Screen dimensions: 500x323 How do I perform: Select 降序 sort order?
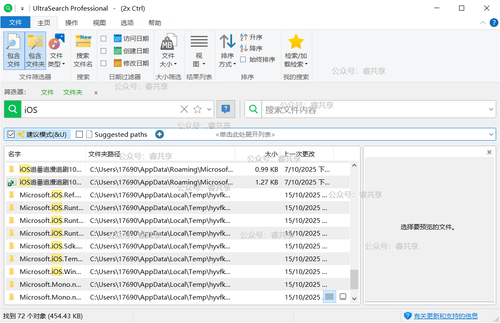pos(251,49)
